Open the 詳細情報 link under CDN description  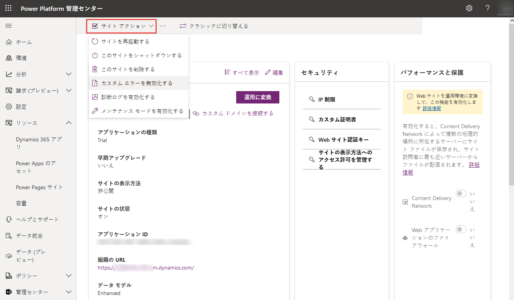441,169
